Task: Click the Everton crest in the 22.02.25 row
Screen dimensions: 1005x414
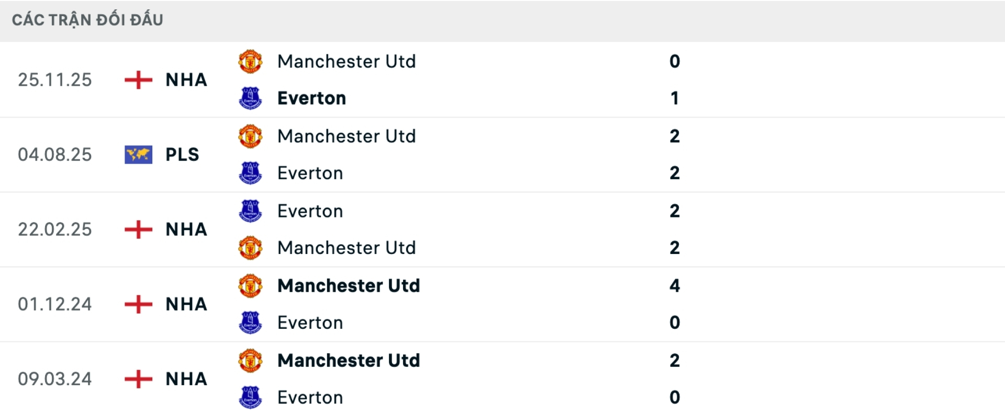Action: click(x=251, y=211)
